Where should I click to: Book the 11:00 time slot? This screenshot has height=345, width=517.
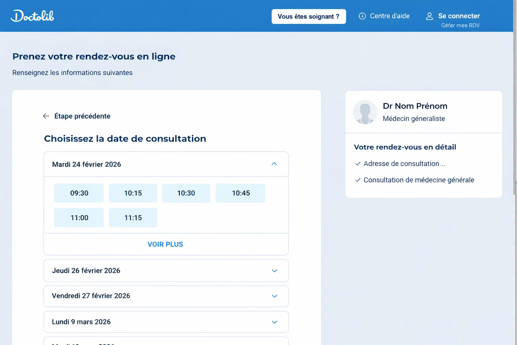[79, 218]
